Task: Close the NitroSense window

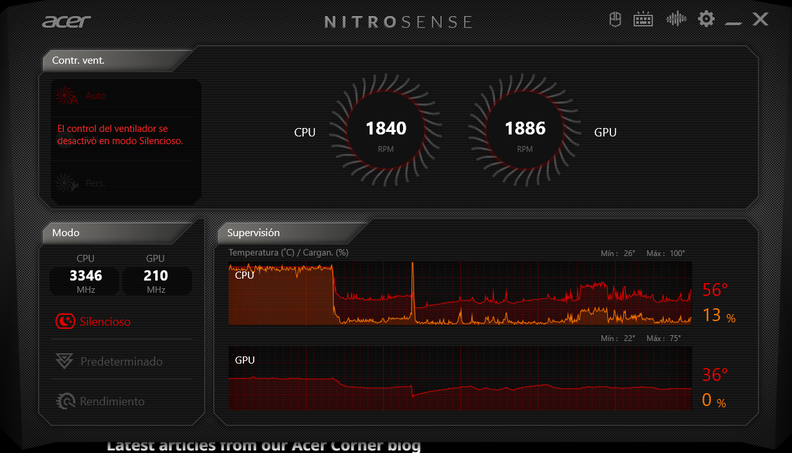Action: (760, 19)
